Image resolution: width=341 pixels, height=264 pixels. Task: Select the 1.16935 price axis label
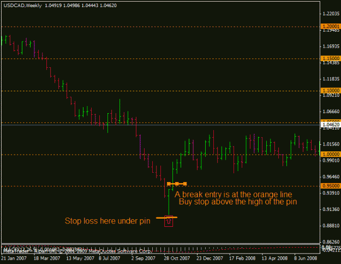tap(331, 46)
